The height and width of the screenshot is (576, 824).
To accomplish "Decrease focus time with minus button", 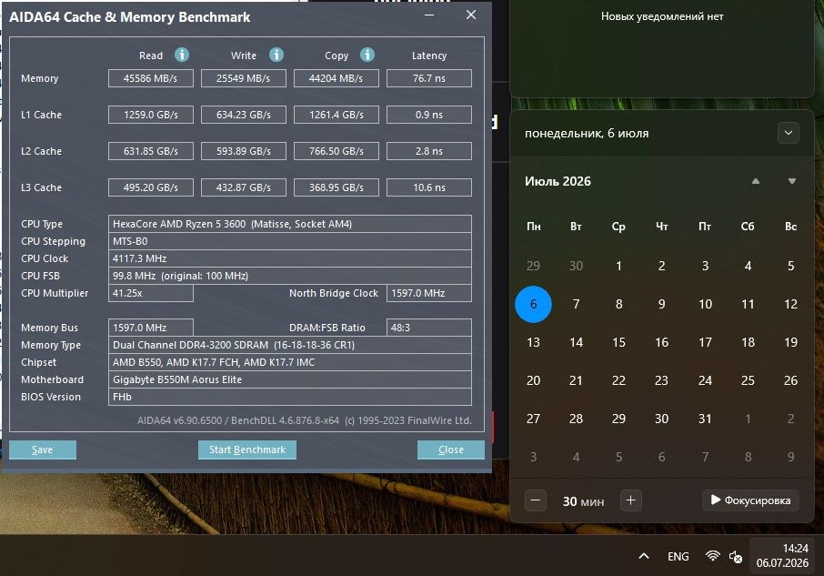I will [x=536, y=500].
